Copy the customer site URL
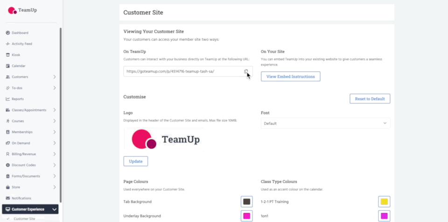Image resolution: width=448 pixels, height=222 pixels. coord(246,71)
